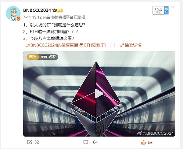The height and width of the screenshot is (149, 183).
Task: Click the 回放 replay badge
Action: point(33,57)
